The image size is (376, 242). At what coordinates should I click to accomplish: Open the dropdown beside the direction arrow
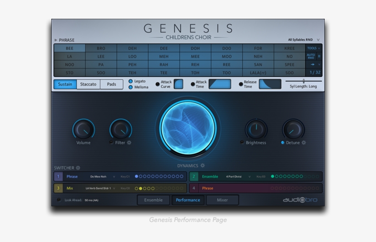[319, 65]
